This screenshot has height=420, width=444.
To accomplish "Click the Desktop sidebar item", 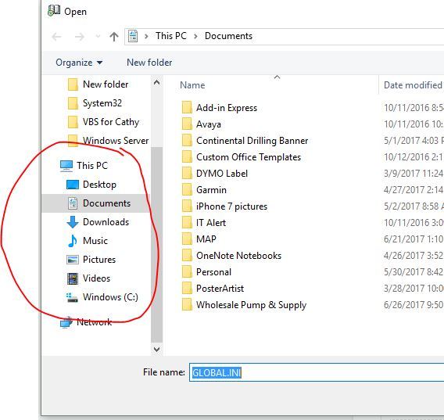I will pyautogui.click(x=91, y=185).
